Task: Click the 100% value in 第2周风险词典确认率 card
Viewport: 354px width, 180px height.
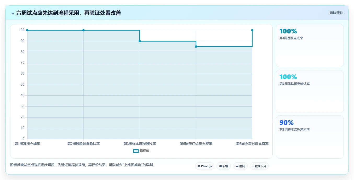Action: (x=288, y=77)
